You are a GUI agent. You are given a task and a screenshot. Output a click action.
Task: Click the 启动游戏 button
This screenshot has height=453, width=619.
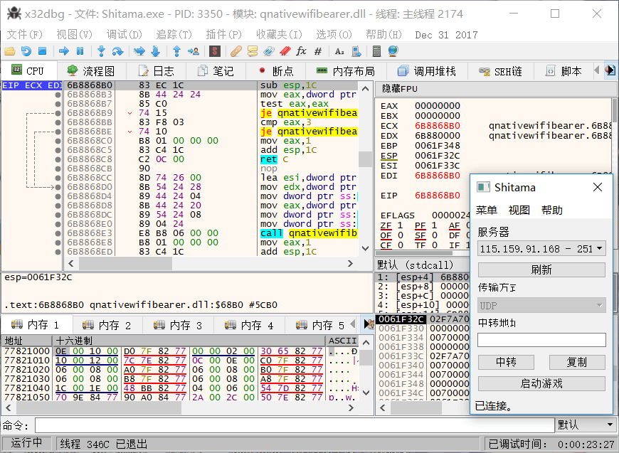[541, 384]
